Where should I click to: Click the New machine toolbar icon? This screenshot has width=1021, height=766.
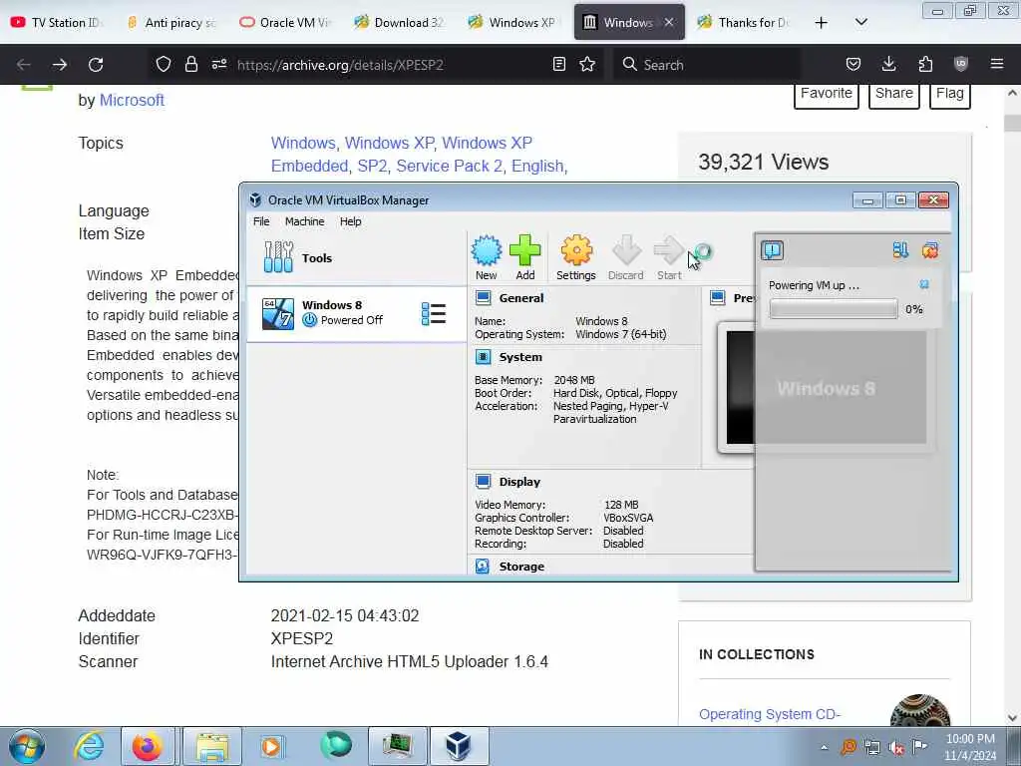click(486, 258)
